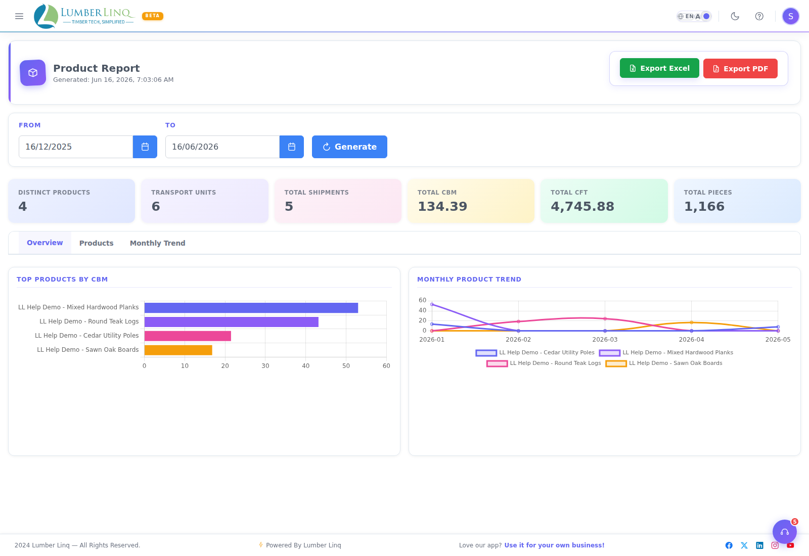This screenshot has width=809, height=556.
Task: Click 'Powered By Lumber Linq' footer text
Action: pos(303,545)
